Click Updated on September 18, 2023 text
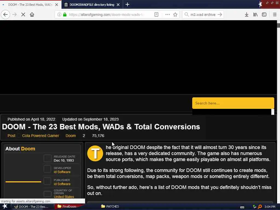The width and height of the screenshot is (280, 210). point(90,119)
